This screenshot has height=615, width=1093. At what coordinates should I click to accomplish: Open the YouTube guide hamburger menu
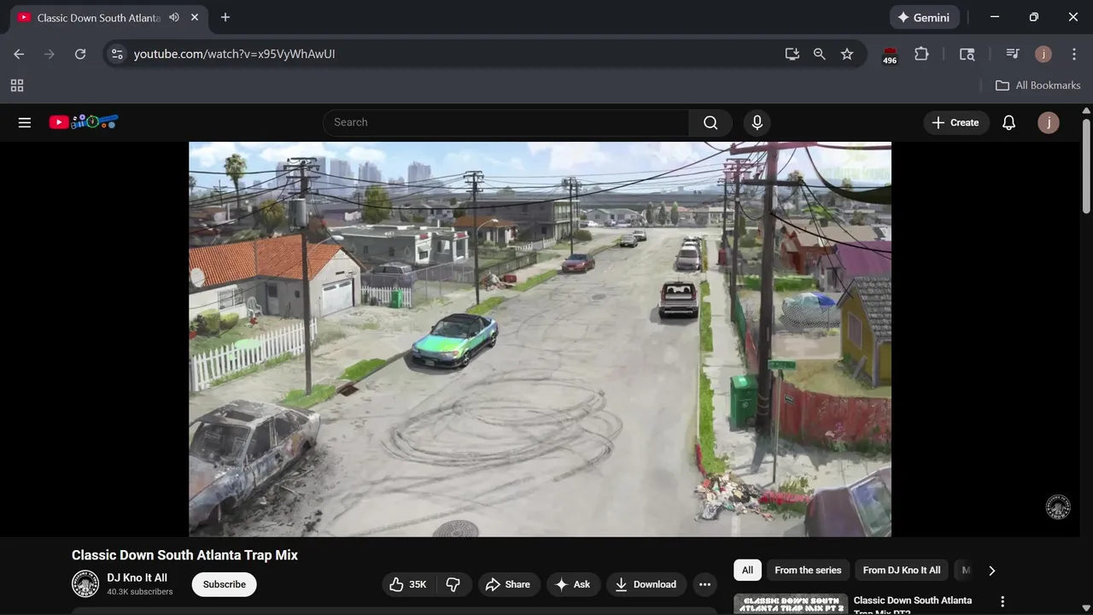(25, 122)
